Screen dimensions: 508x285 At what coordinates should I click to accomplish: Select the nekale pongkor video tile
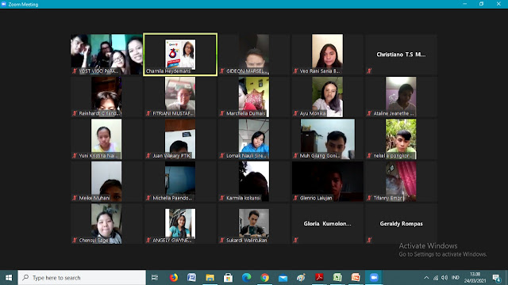coord(401,139)
